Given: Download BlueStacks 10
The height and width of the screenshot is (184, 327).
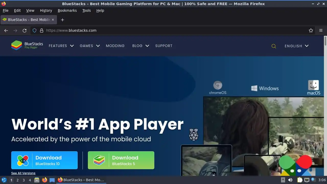Looking at the screenshot, I should coord(44,160).
